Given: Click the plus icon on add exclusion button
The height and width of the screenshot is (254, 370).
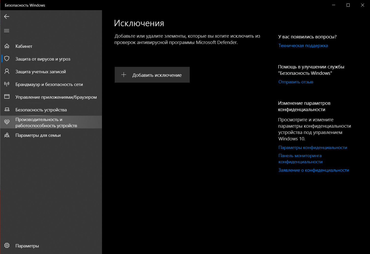Looking at the screenshot, I should point(124,75).
